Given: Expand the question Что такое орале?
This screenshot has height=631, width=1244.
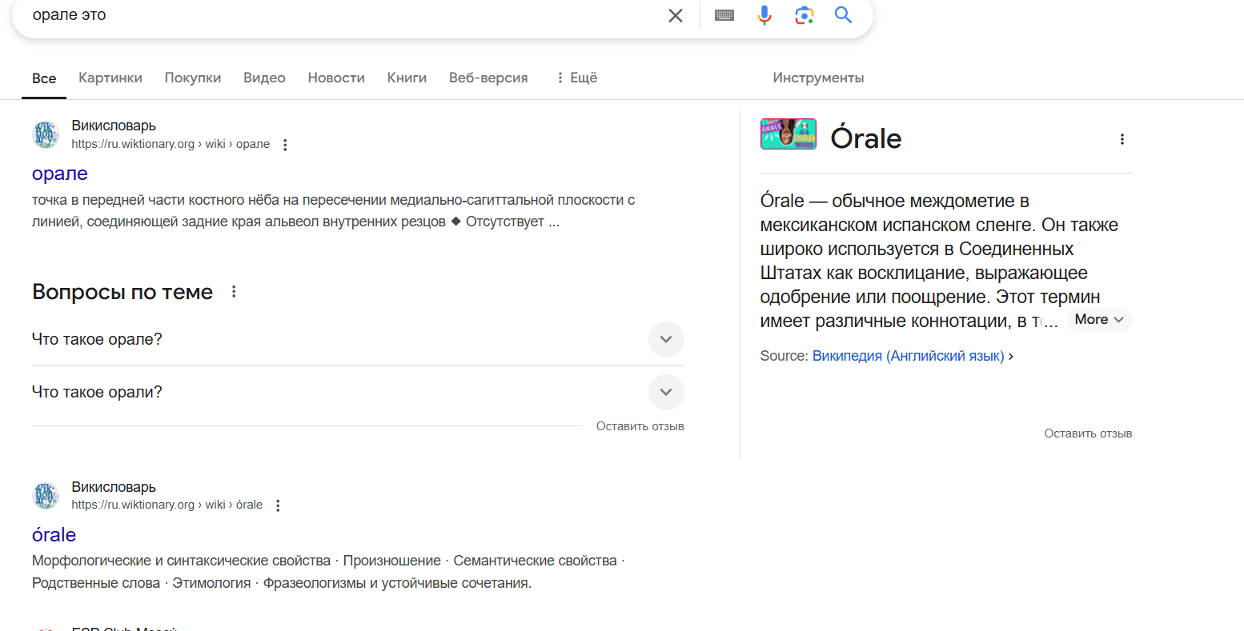Looking at the screenshot, I should (x=666, y=339).
